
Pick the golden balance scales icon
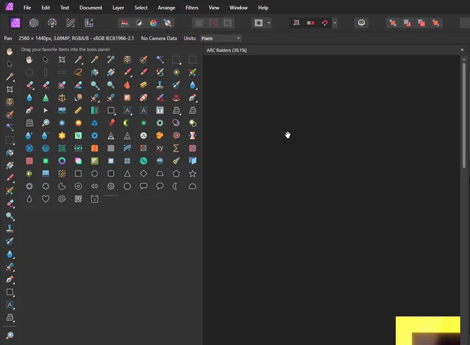pyautogui.click(x=62, y=97)
